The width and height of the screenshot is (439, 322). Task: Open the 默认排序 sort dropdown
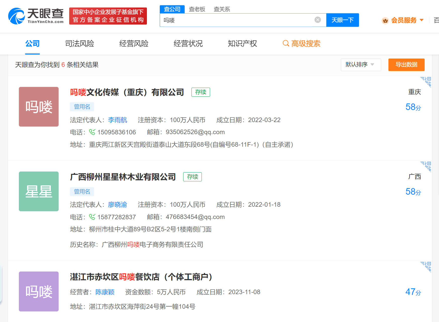click(x=361, y=65)
